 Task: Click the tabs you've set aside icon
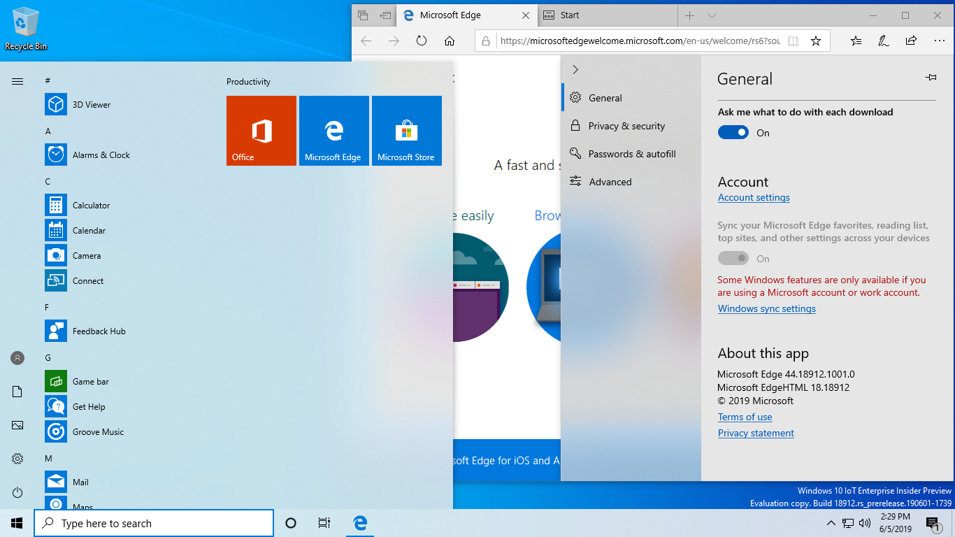coord(363,15)
